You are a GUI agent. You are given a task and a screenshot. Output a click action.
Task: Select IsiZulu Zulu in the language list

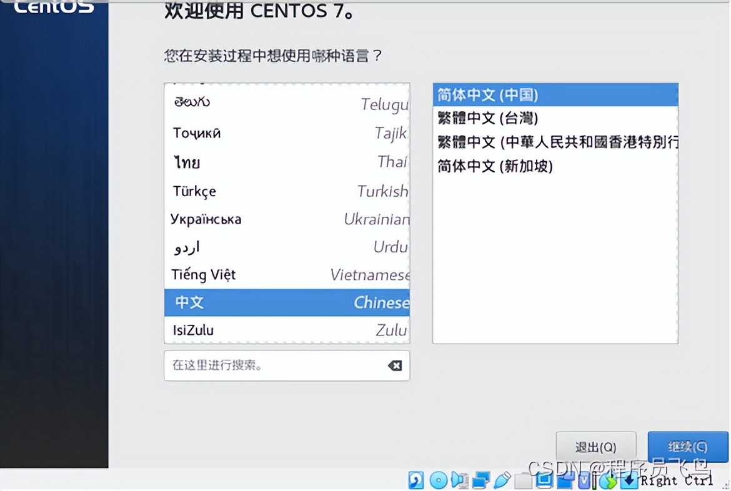(287, 330)
